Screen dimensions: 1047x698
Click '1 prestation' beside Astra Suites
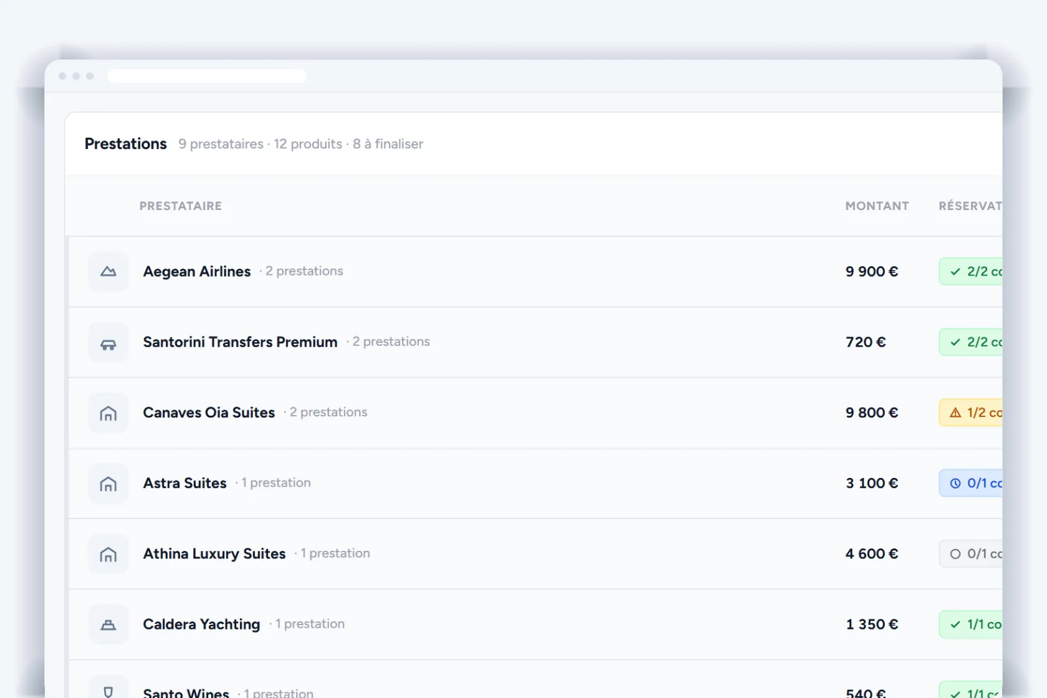point(276,482)
